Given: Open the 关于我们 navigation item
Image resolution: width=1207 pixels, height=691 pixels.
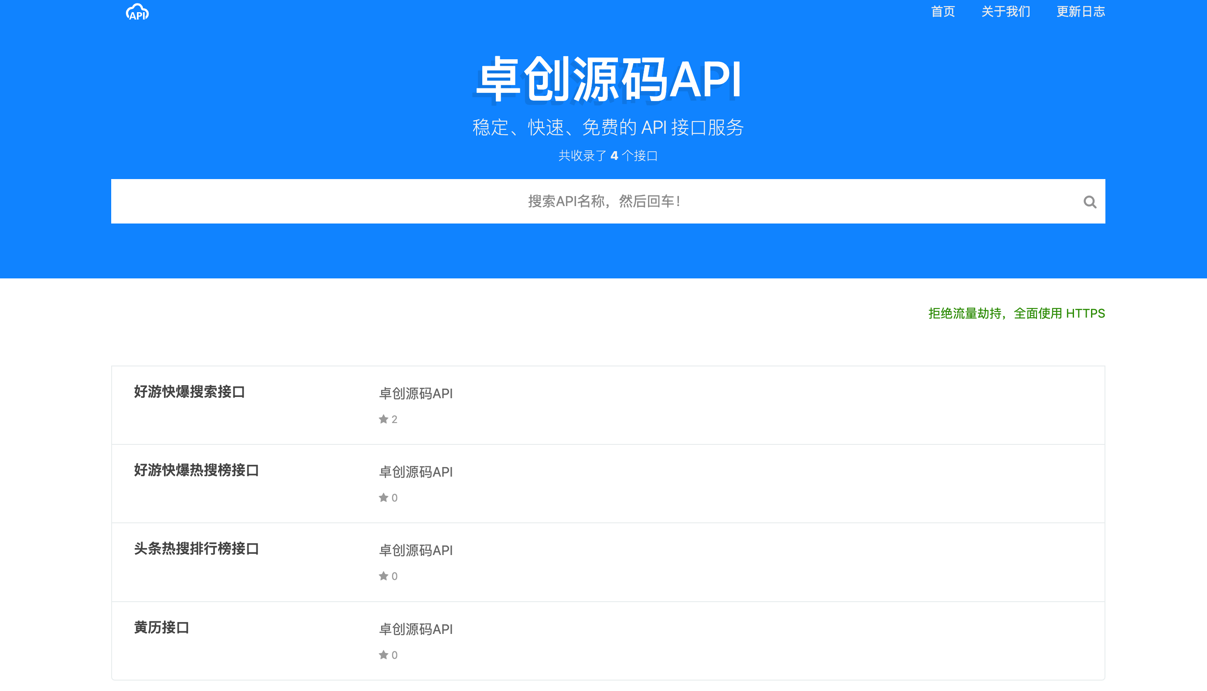Looking at the screenshot, I should 1006,12.
